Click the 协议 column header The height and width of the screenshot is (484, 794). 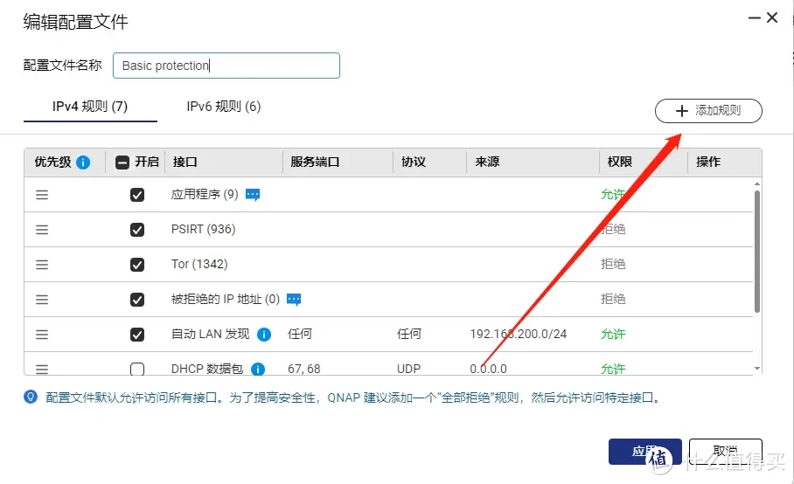(x=414, y=162)
